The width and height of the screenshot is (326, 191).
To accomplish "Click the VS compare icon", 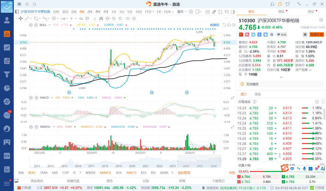I will [227, 12].
